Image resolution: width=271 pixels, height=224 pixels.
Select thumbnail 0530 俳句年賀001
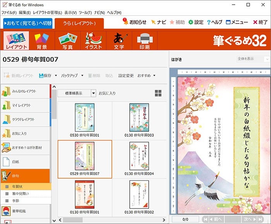85,120
